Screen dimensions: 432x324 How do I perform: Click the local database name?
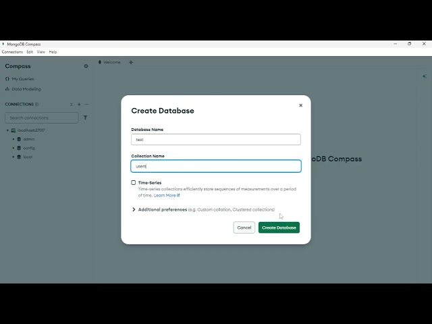(28, 157)
